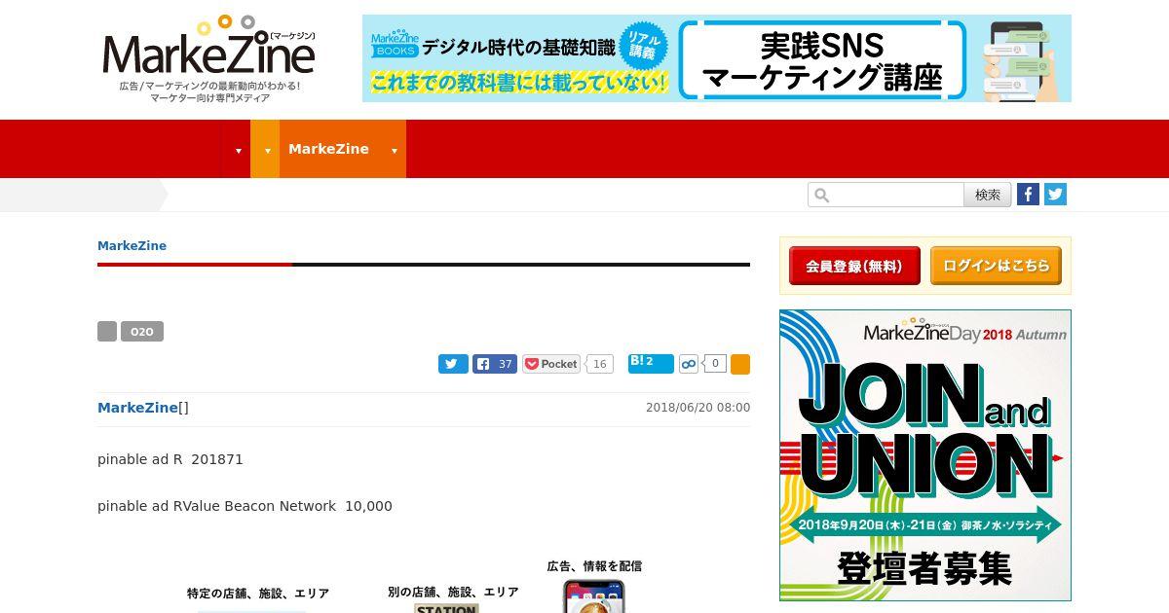Viewport: 1169px width, 613px height.
Task: Expand the dark red nav dropdown arrow
Action: (238, 150)
